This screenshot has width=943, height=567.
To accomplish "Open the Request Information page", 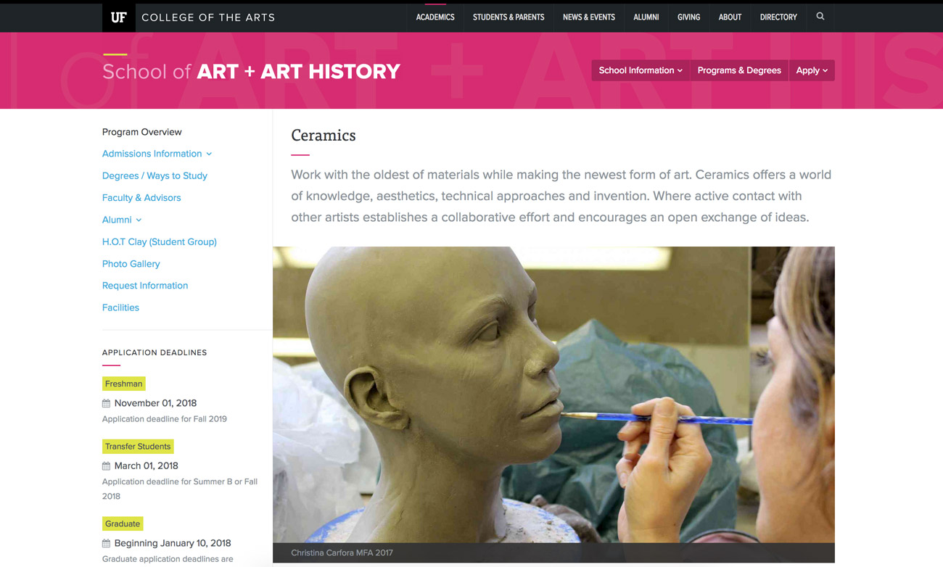I will tap(144, 285).
